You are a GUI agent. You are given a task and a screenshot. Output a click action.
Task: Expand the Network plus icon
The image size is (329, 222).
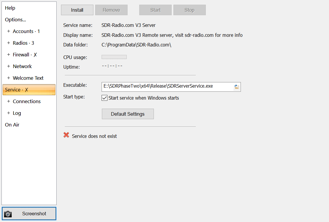coord(8,66)
